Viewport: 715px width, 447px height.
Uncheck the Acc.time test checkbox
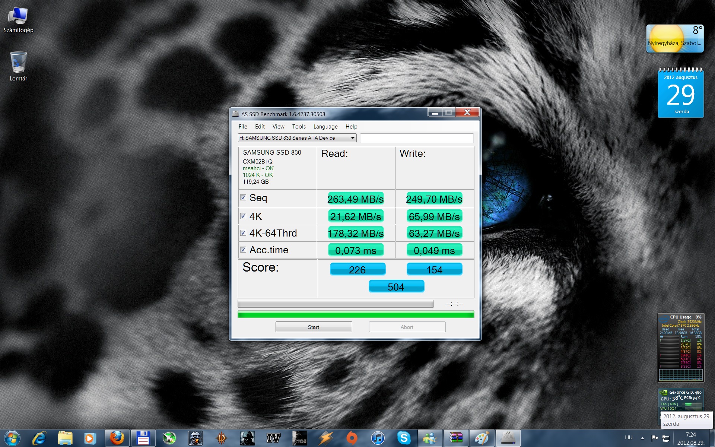click(x=243, y=250)
